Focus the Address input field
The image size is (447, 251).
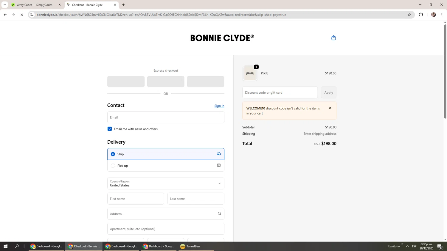click(x=166, y=214)
